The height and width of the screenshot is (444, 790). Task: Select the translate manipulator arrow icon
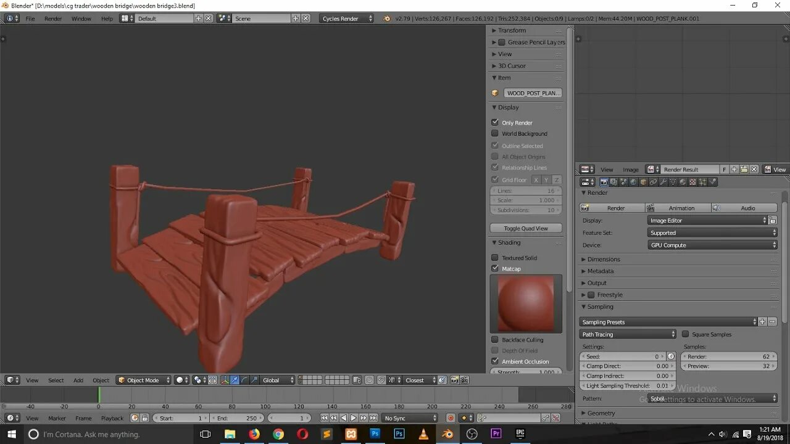(235, 380)
